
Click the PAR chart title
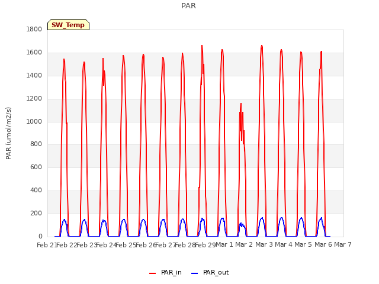point(188,6)
